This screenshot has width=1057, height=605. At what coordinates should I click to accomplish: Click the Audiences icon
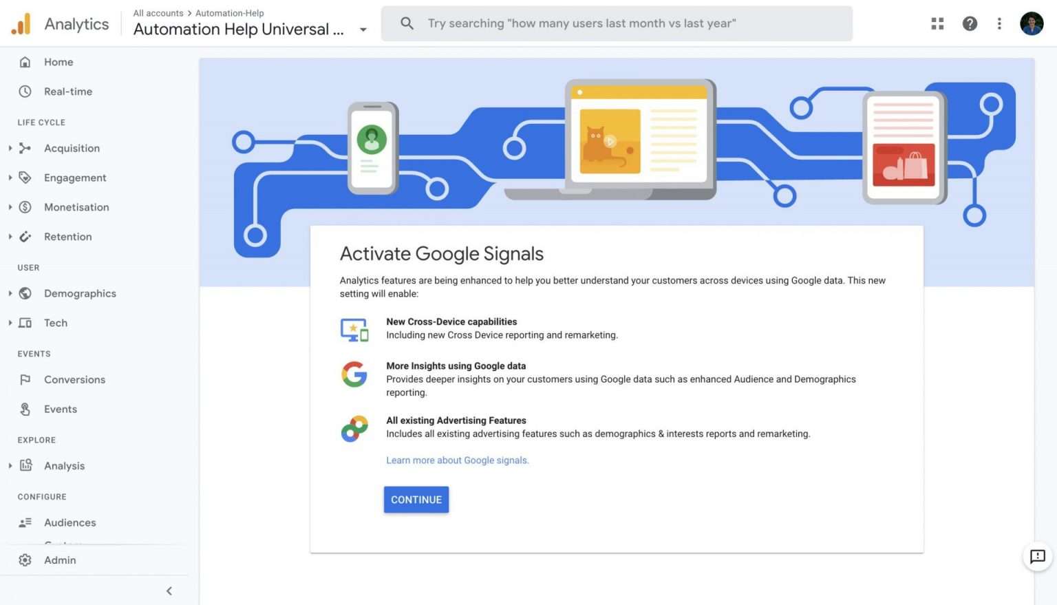pyautogui.click(x=25, y=522)
